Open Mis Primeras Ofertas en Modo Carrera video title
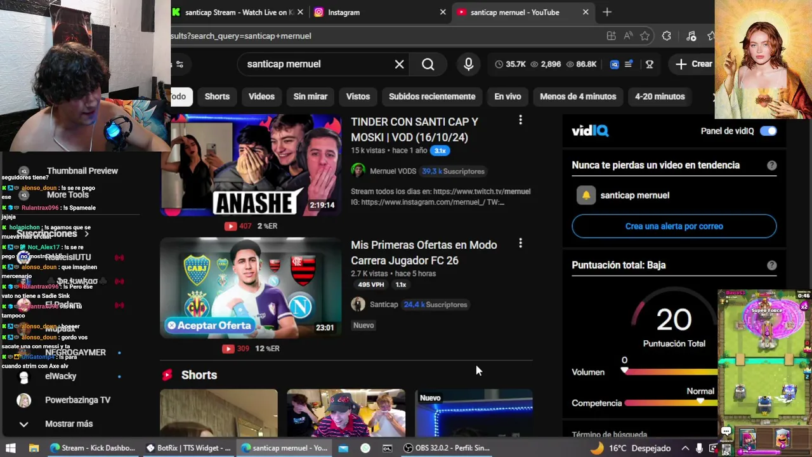 [424, 253]
